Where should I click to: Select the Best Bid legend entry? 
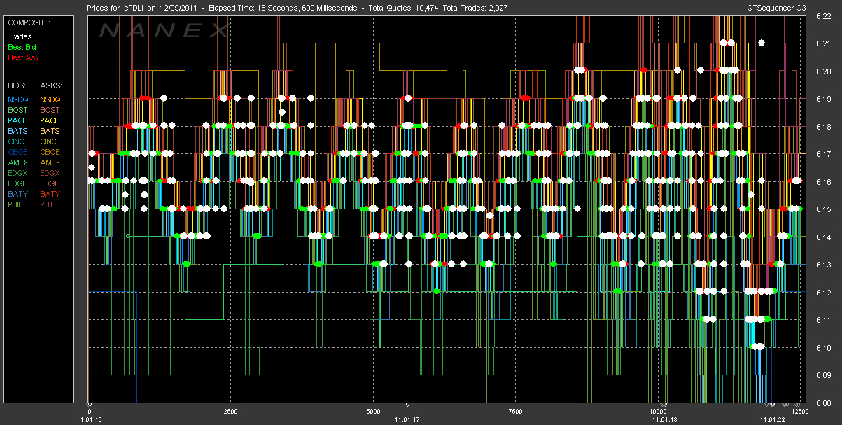(x=22, y=47)
